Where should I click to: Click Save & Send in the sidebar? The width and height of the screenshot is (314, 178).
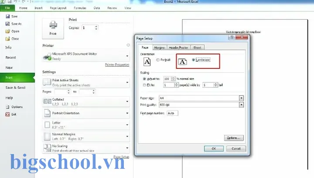[x=15, y=88]
